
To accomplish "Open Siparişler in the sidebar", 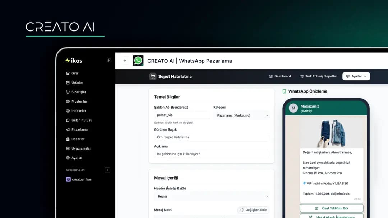I will click(x=79, y=92).
